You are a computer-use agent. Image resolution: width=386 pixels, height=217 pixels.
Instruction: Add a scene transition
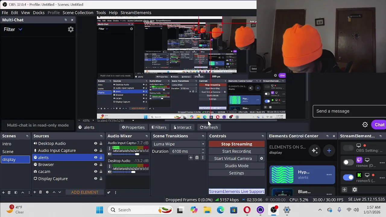click(x=191, y=158)
